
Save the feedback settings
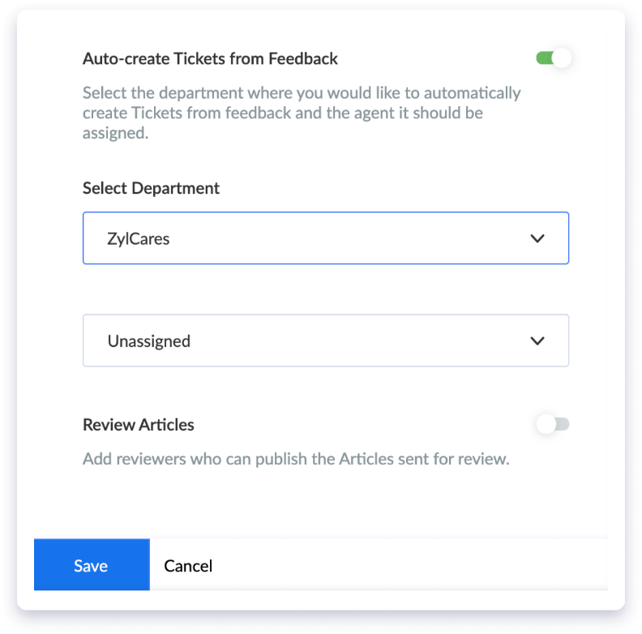tap(92, 565)
